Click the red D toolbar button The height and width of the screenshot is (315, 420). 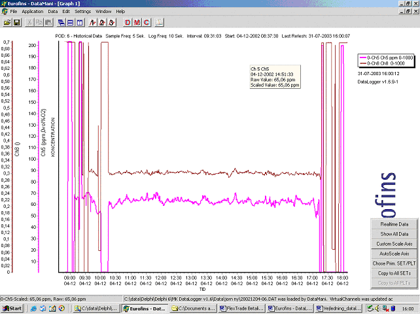tap(128, 22)
